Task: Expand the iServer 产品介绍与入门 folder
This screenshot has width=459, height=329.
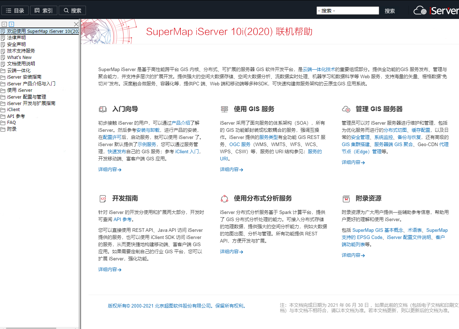Action: [31, 84]
